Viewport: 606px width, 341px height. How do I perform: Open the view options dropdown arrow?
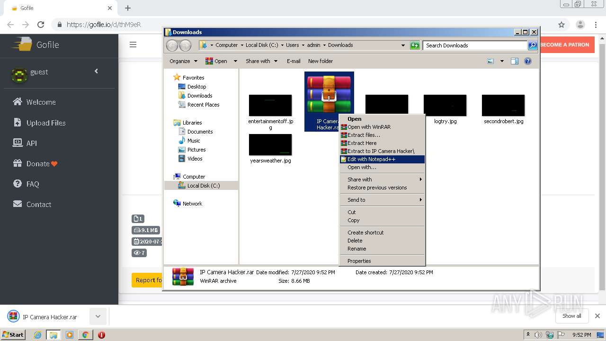pos(502,61)
